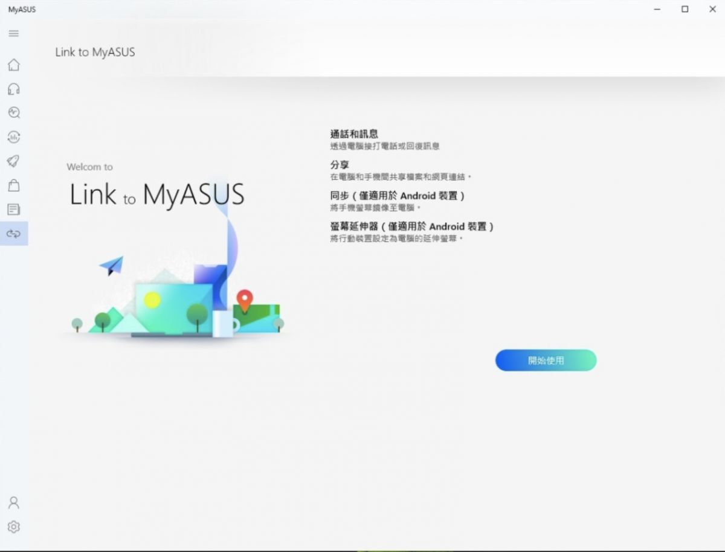Minimize the MyASUS window
The height and width of the screenshot is (552, 725).
click(x=657, y=9)
